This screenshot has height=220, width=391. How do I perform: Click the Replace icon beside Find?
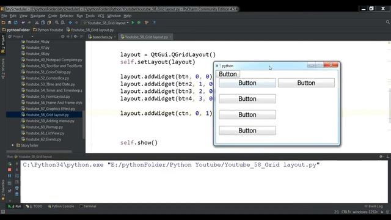pos(63,23)
